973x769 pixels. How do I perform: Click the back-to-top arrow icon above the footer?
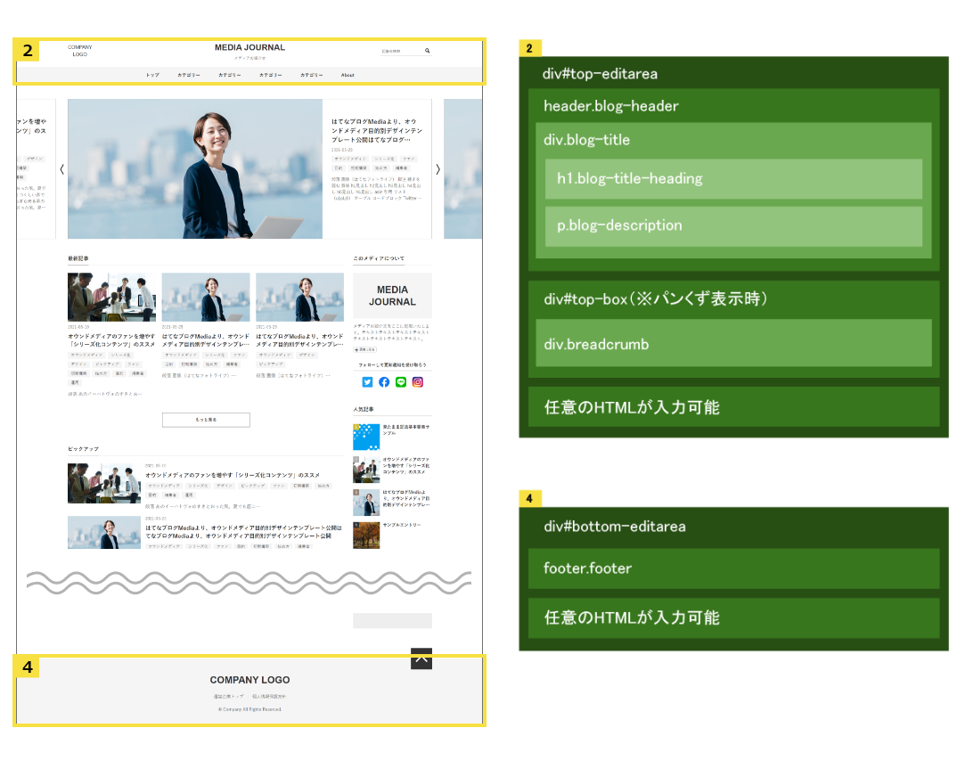click(421, 659)
